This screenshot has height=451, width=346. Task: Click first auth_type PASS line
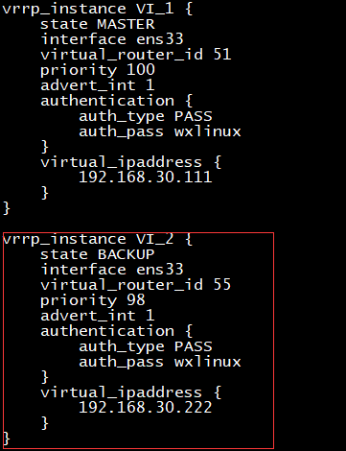146,116
